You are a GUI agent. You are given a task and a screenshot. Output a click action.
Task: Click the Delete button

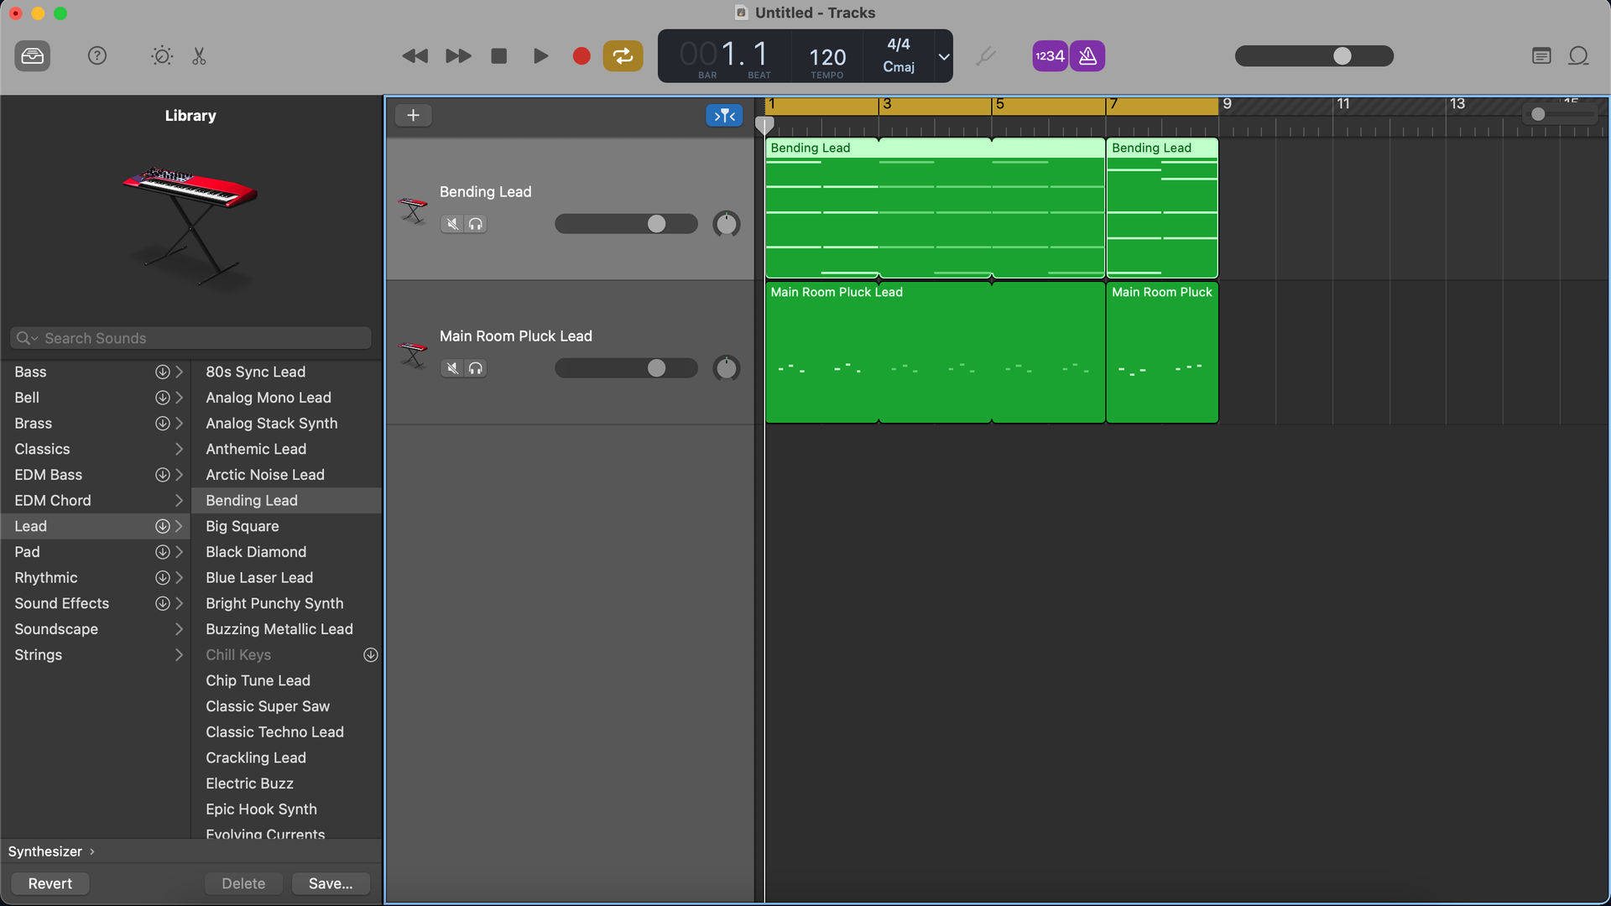[243, 883]
